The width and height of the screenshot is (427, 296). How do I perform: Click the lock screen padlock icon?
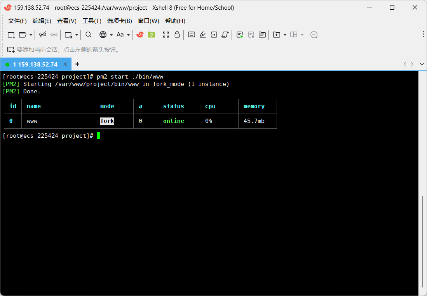tap(177, 35)
